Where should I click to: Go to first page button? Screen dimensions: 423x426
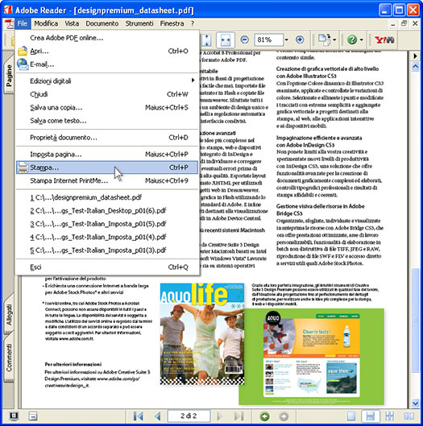(139, 416)
